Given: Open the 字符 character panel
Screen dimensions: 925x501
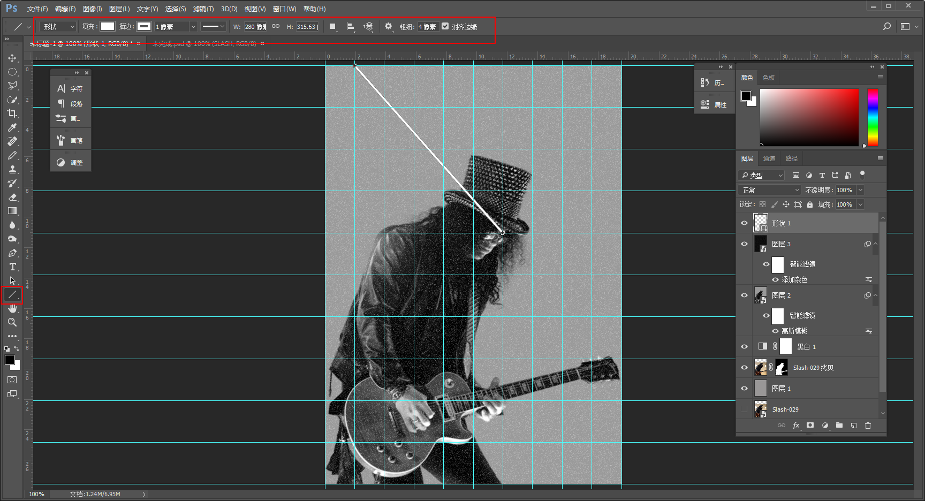Looking at the screenshot, I should (x=71, y=89).
